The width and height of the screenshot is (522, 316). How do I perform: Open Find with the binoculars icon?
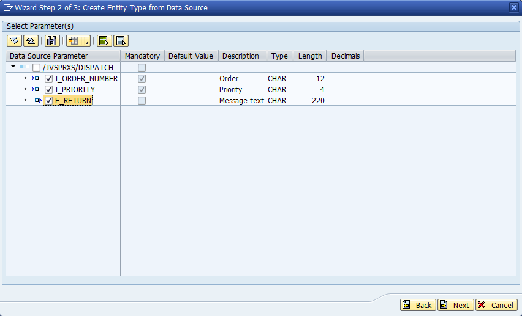click(52, 41)
